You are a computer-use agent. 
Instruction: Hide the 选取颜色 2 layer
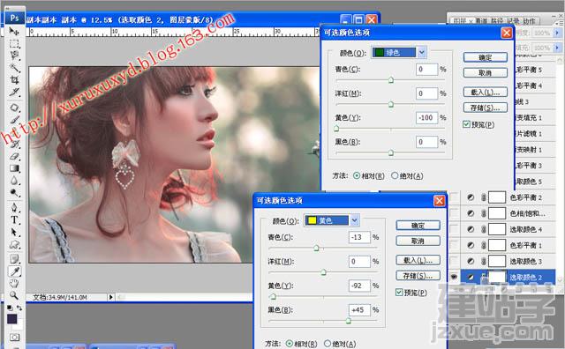point(454,277)
